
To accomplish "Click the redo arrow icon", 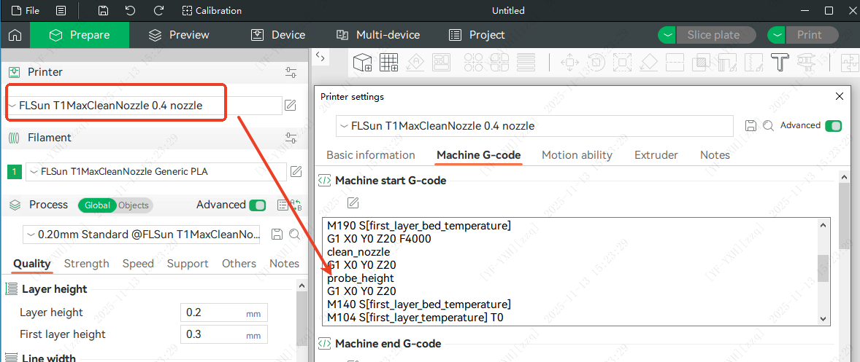I will click(x=158, y=11).
